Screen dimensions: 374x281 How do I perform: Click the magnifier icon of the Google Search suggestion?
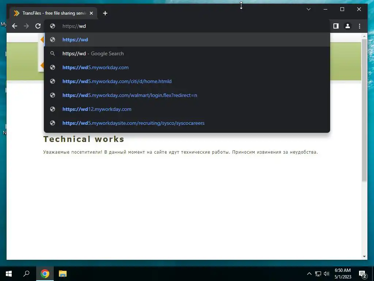click(53, 53)
